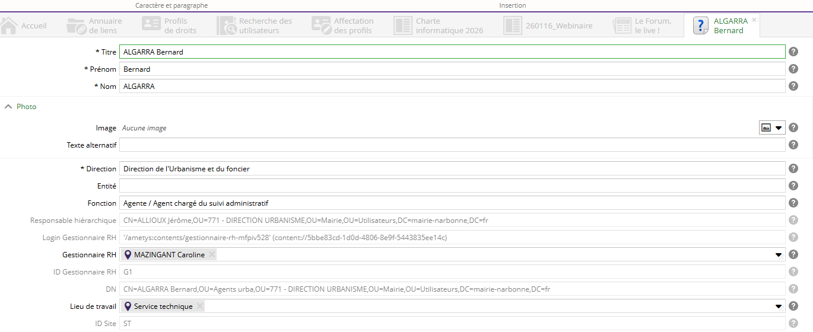Viewport: 813px width, 332px height.
Task: Switch to the Annuaire de liens tab
Action: [x=95, y=25]
